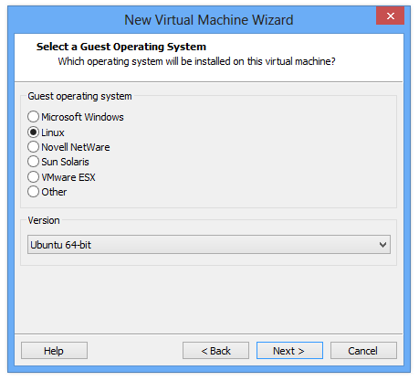Click the New Virtual Machine Wizard title bar
The height and width of the screenshot is (381, 419).
tap(209, 20)
